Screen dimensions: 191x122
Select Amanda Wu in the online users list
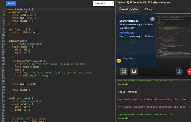point(140,2)
